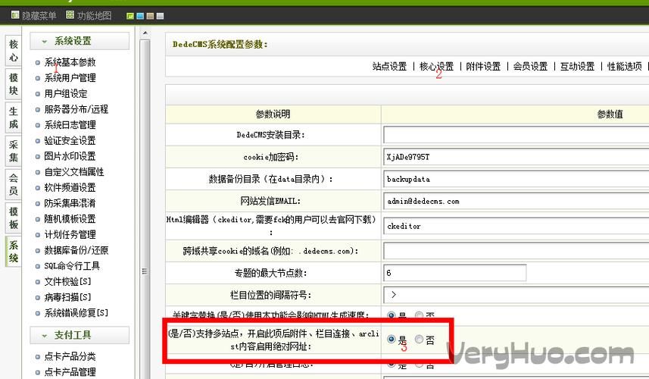Click the 跨域共享cookie域名 input field
This screenshot has height=379, width=649.
(x=516, y=251)
